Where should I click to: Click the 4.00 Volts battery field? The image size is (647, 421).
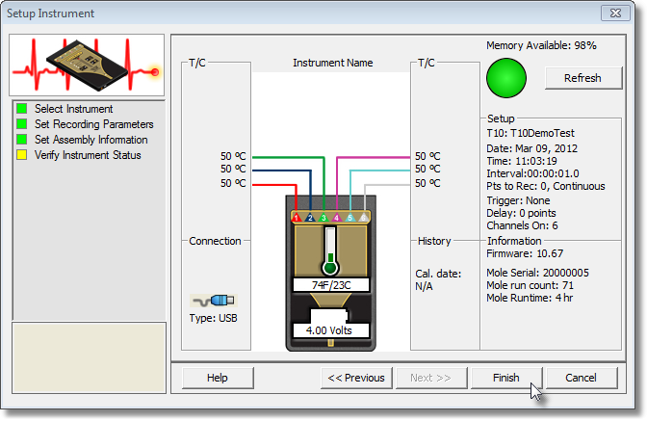tap(331, 330)
